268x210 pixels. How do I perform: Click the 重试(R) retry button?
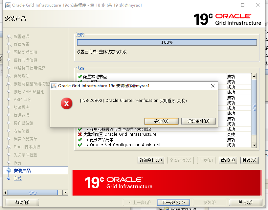coord(228,160)
